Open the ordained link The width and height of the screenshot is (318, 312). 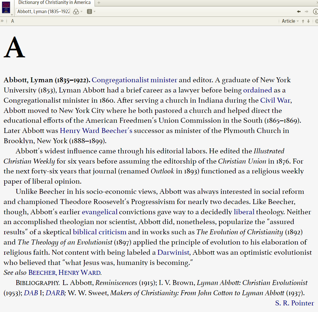pyautogui.click(x=258, y=90)
